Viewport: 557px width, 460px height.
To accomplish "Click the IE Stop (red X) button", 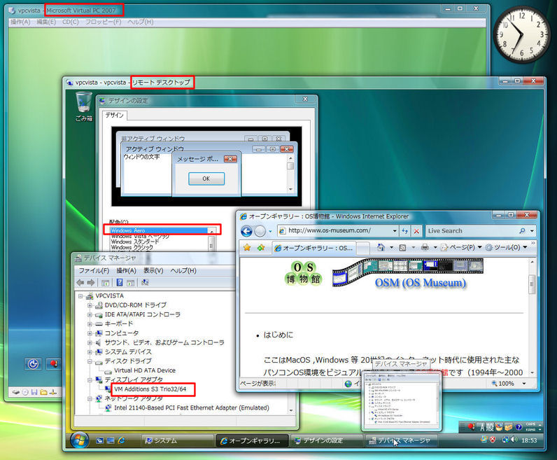I will point(416,231).
